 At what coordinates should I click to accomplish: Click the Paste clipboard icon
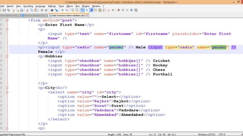click(x=36, y=10)
